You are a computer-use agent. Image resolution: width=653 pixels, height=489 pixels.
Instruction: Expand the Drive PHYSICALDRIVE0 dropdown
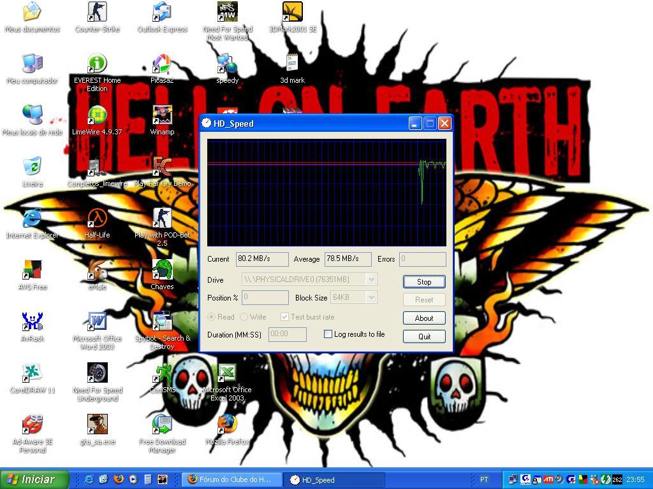tap(372, 280)
